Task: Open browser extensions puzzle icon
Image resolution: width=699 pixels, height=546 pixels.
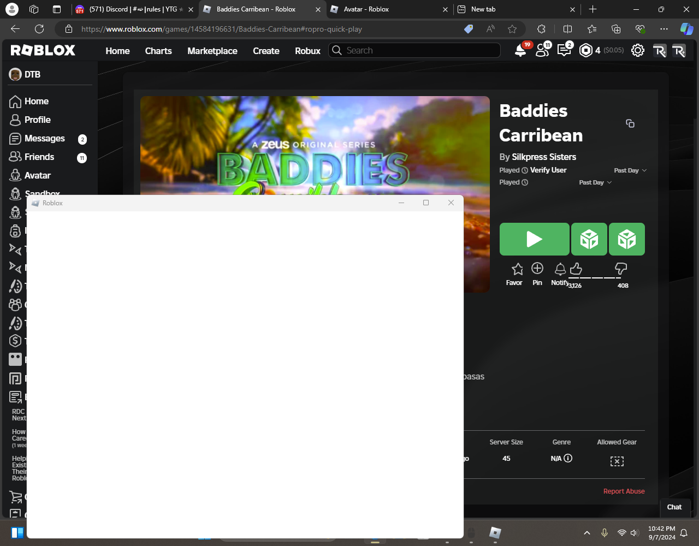Action: pyautogui.click(x=541, y=29)
